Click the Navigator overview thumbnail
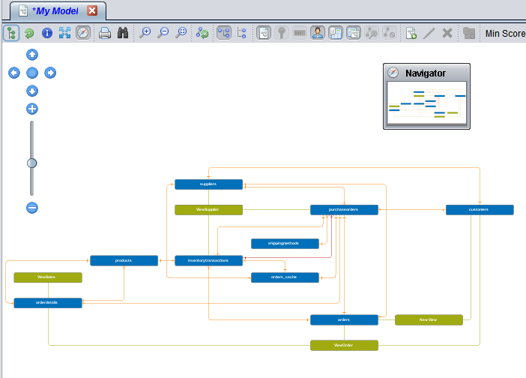The width and height of the screenshot is (526, 378). pyautogui.click(x=426, y=104)
